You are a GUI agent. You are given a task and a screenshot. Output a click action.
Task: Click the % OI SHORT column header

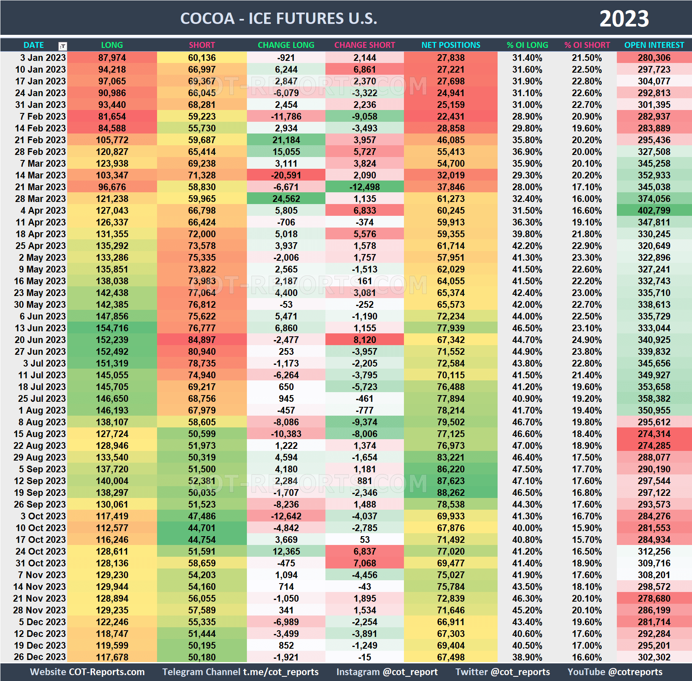(587, 45)
